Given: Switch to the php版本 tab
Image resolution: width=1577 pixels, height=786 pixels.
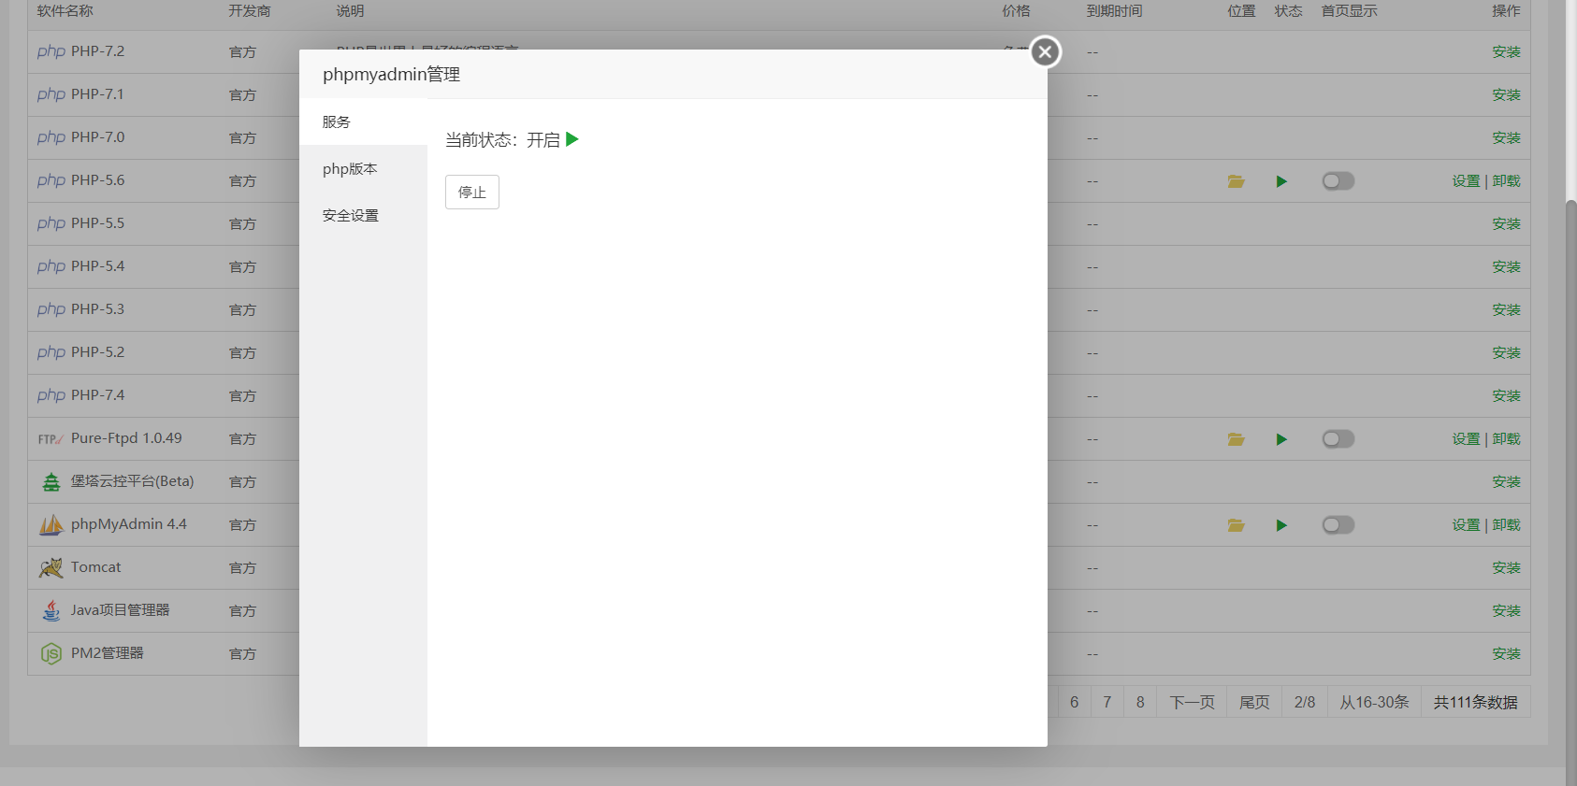Looking at the screenshot, I should coord(363,168).
